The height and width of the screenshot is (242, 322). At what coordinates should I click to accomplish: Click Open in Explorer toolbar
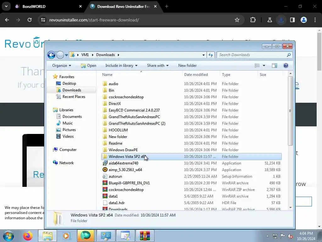88,66
